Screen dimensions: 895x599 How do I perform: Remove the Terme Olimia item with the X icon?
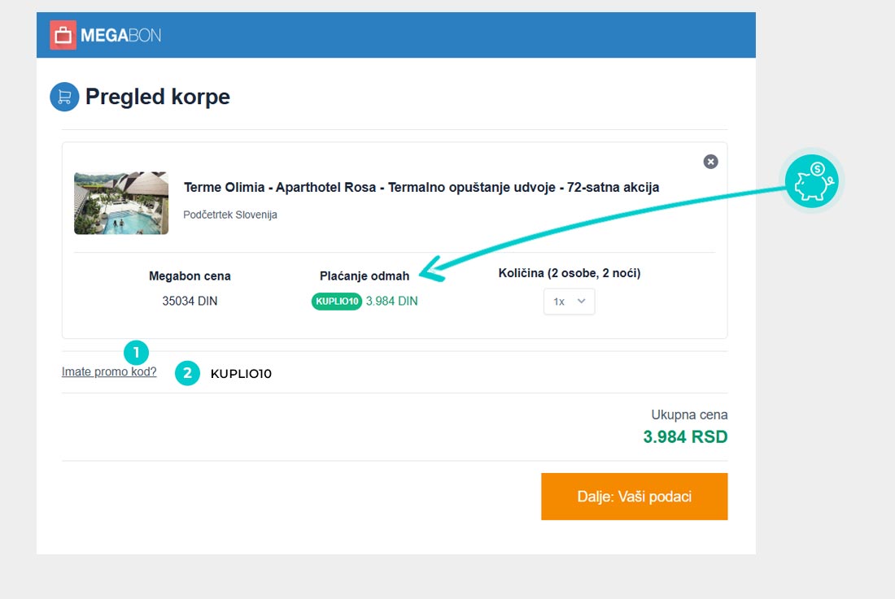(x=710, y=162)
